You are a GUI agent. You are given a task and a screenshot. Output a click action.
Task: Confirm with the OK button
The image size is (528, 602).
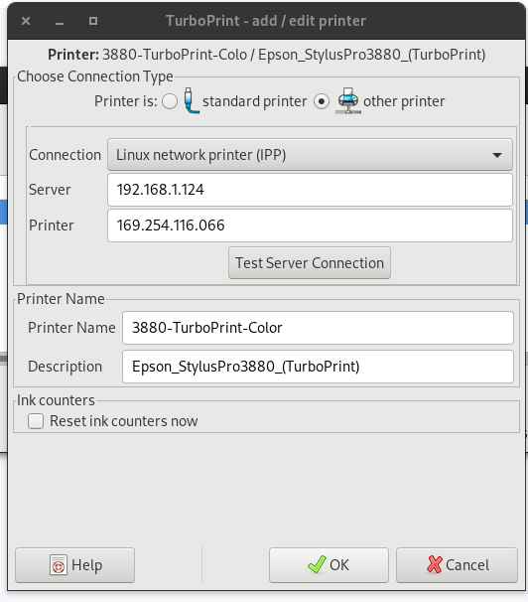tap(329, 565)
